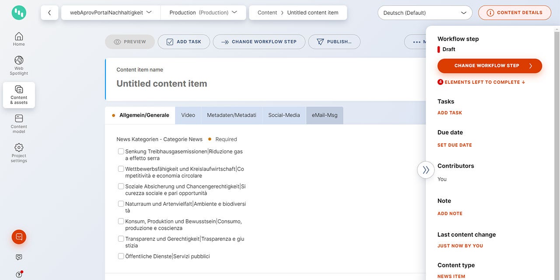Click the back arrow button
Viewport: 560px width, 280px height.
click(49, 13)
